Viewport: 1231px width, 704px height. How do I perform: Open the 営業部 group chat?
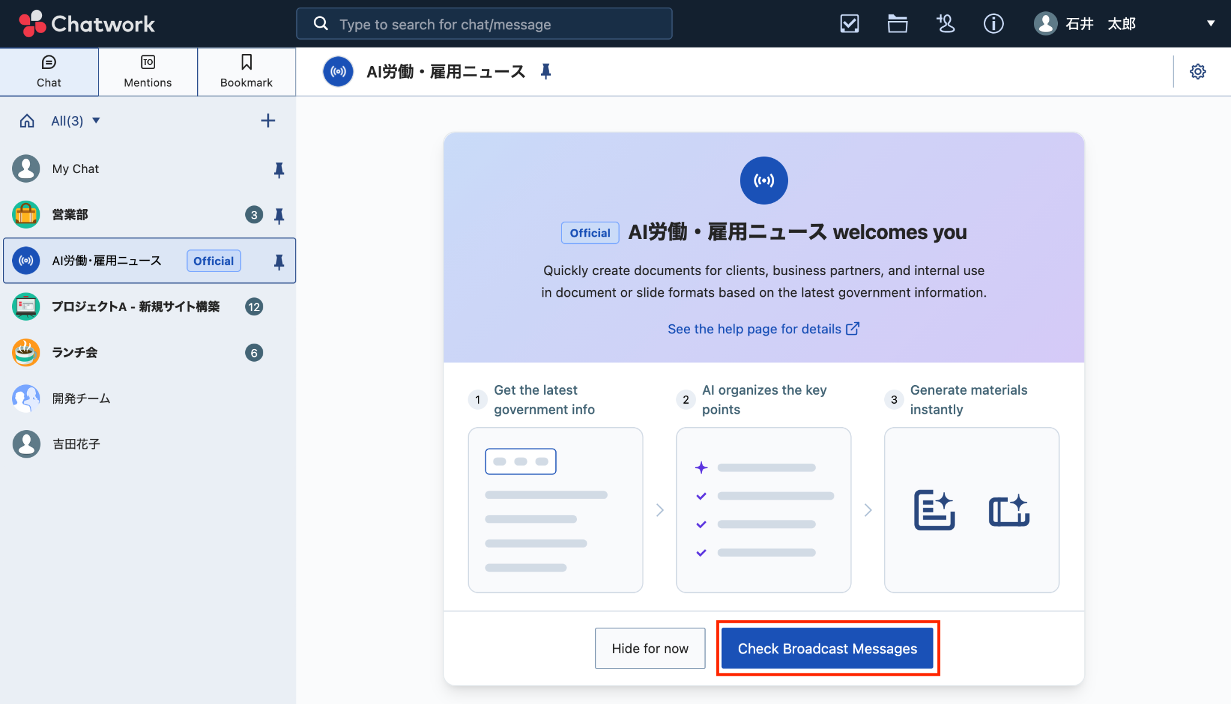[x=148, y=215]
